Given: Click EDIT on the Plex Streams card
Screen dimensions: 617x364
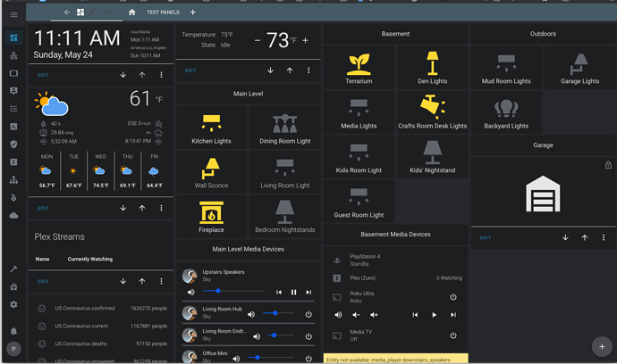Looking at the screenshot, I should click(43, 281).
